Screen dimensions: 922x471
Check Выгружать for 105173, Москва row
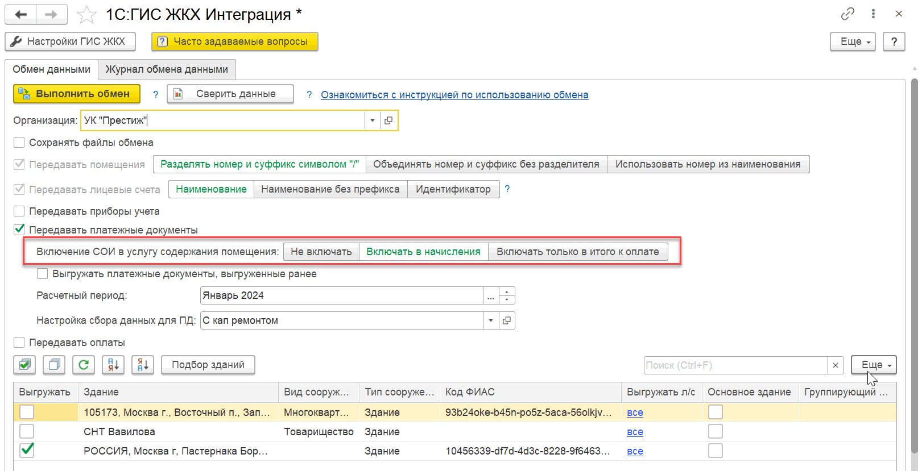(27, 412)
